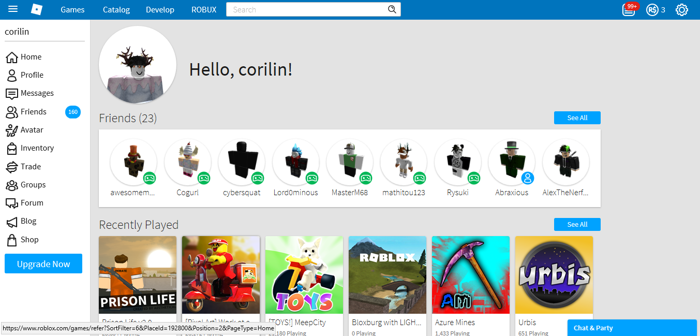
Task: Open the Games tab in top bar
Action: click(72, 10)
